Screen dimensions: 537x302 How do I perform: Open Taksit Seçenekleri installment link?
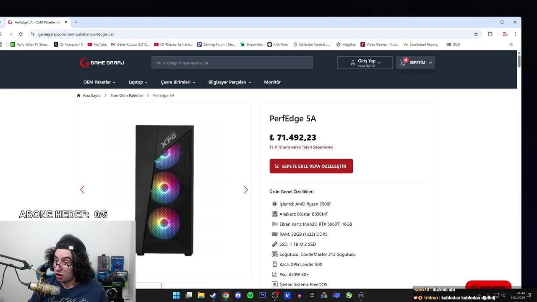tap(301, 147)
